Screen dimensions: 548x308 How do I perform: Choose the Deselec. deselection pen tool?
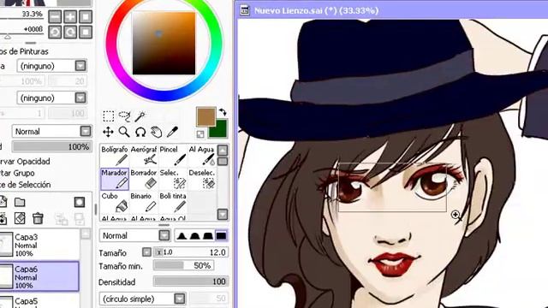point(202,179)
